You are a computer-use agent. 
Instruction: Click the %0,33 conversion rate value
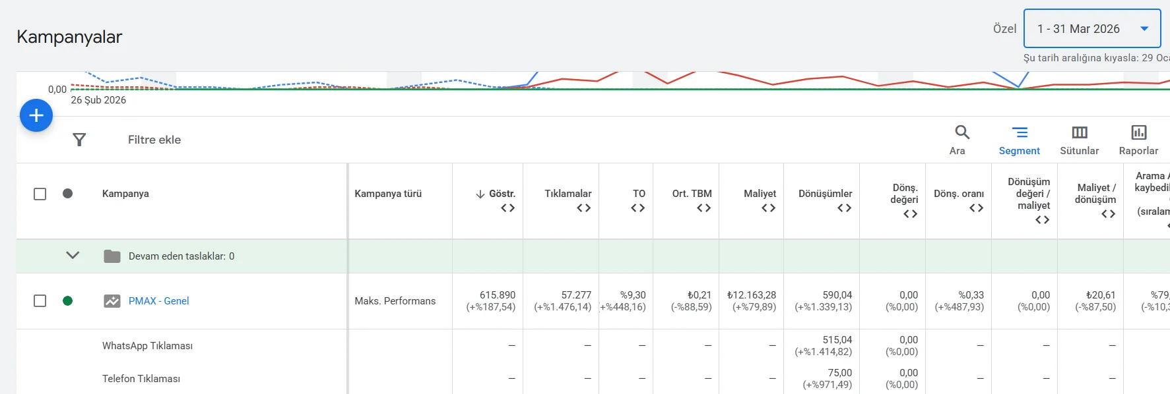[x=971, y=295]
